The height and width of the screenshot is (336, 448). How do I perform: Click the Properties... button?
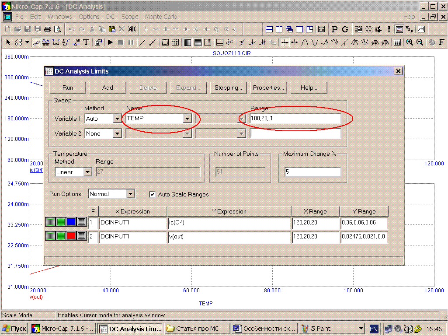tap(268, 87)
